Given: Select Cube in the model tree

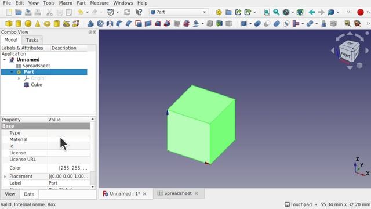Looking at the screenshot, I should coord(36,85).
